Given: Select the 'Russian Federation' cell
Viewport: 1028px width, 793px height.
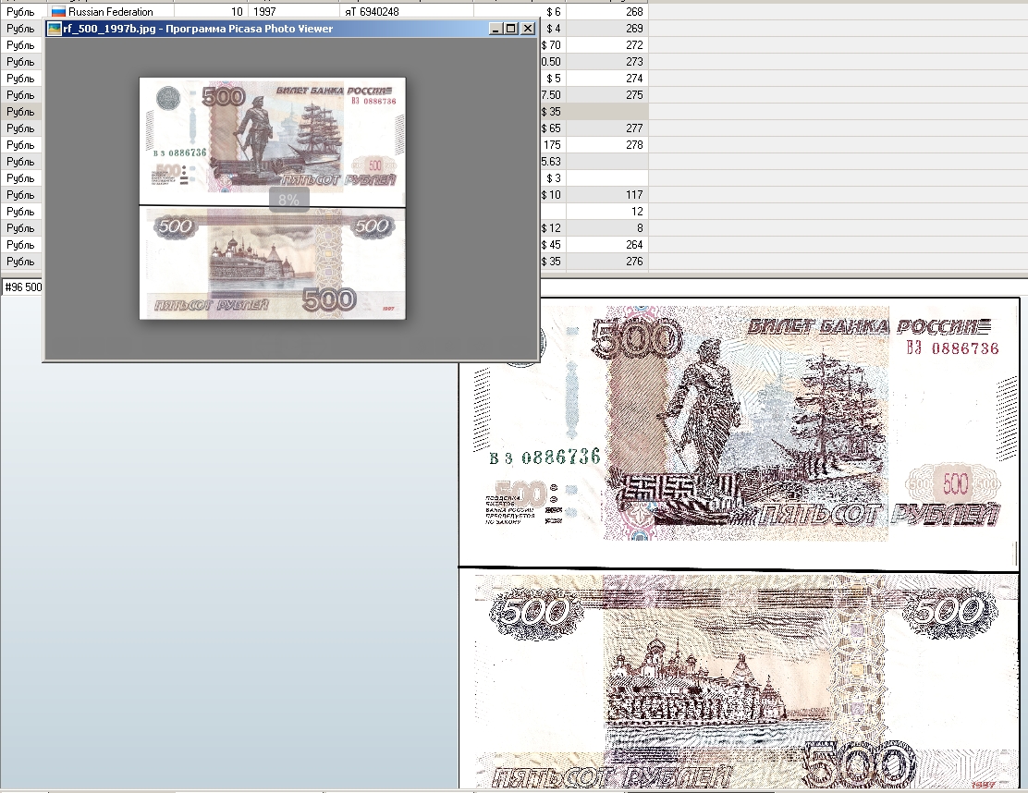Looking at the screenshot, I should click(111, 12).
